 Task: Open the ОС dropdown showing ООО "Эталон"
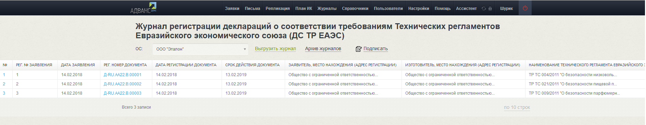200,49
